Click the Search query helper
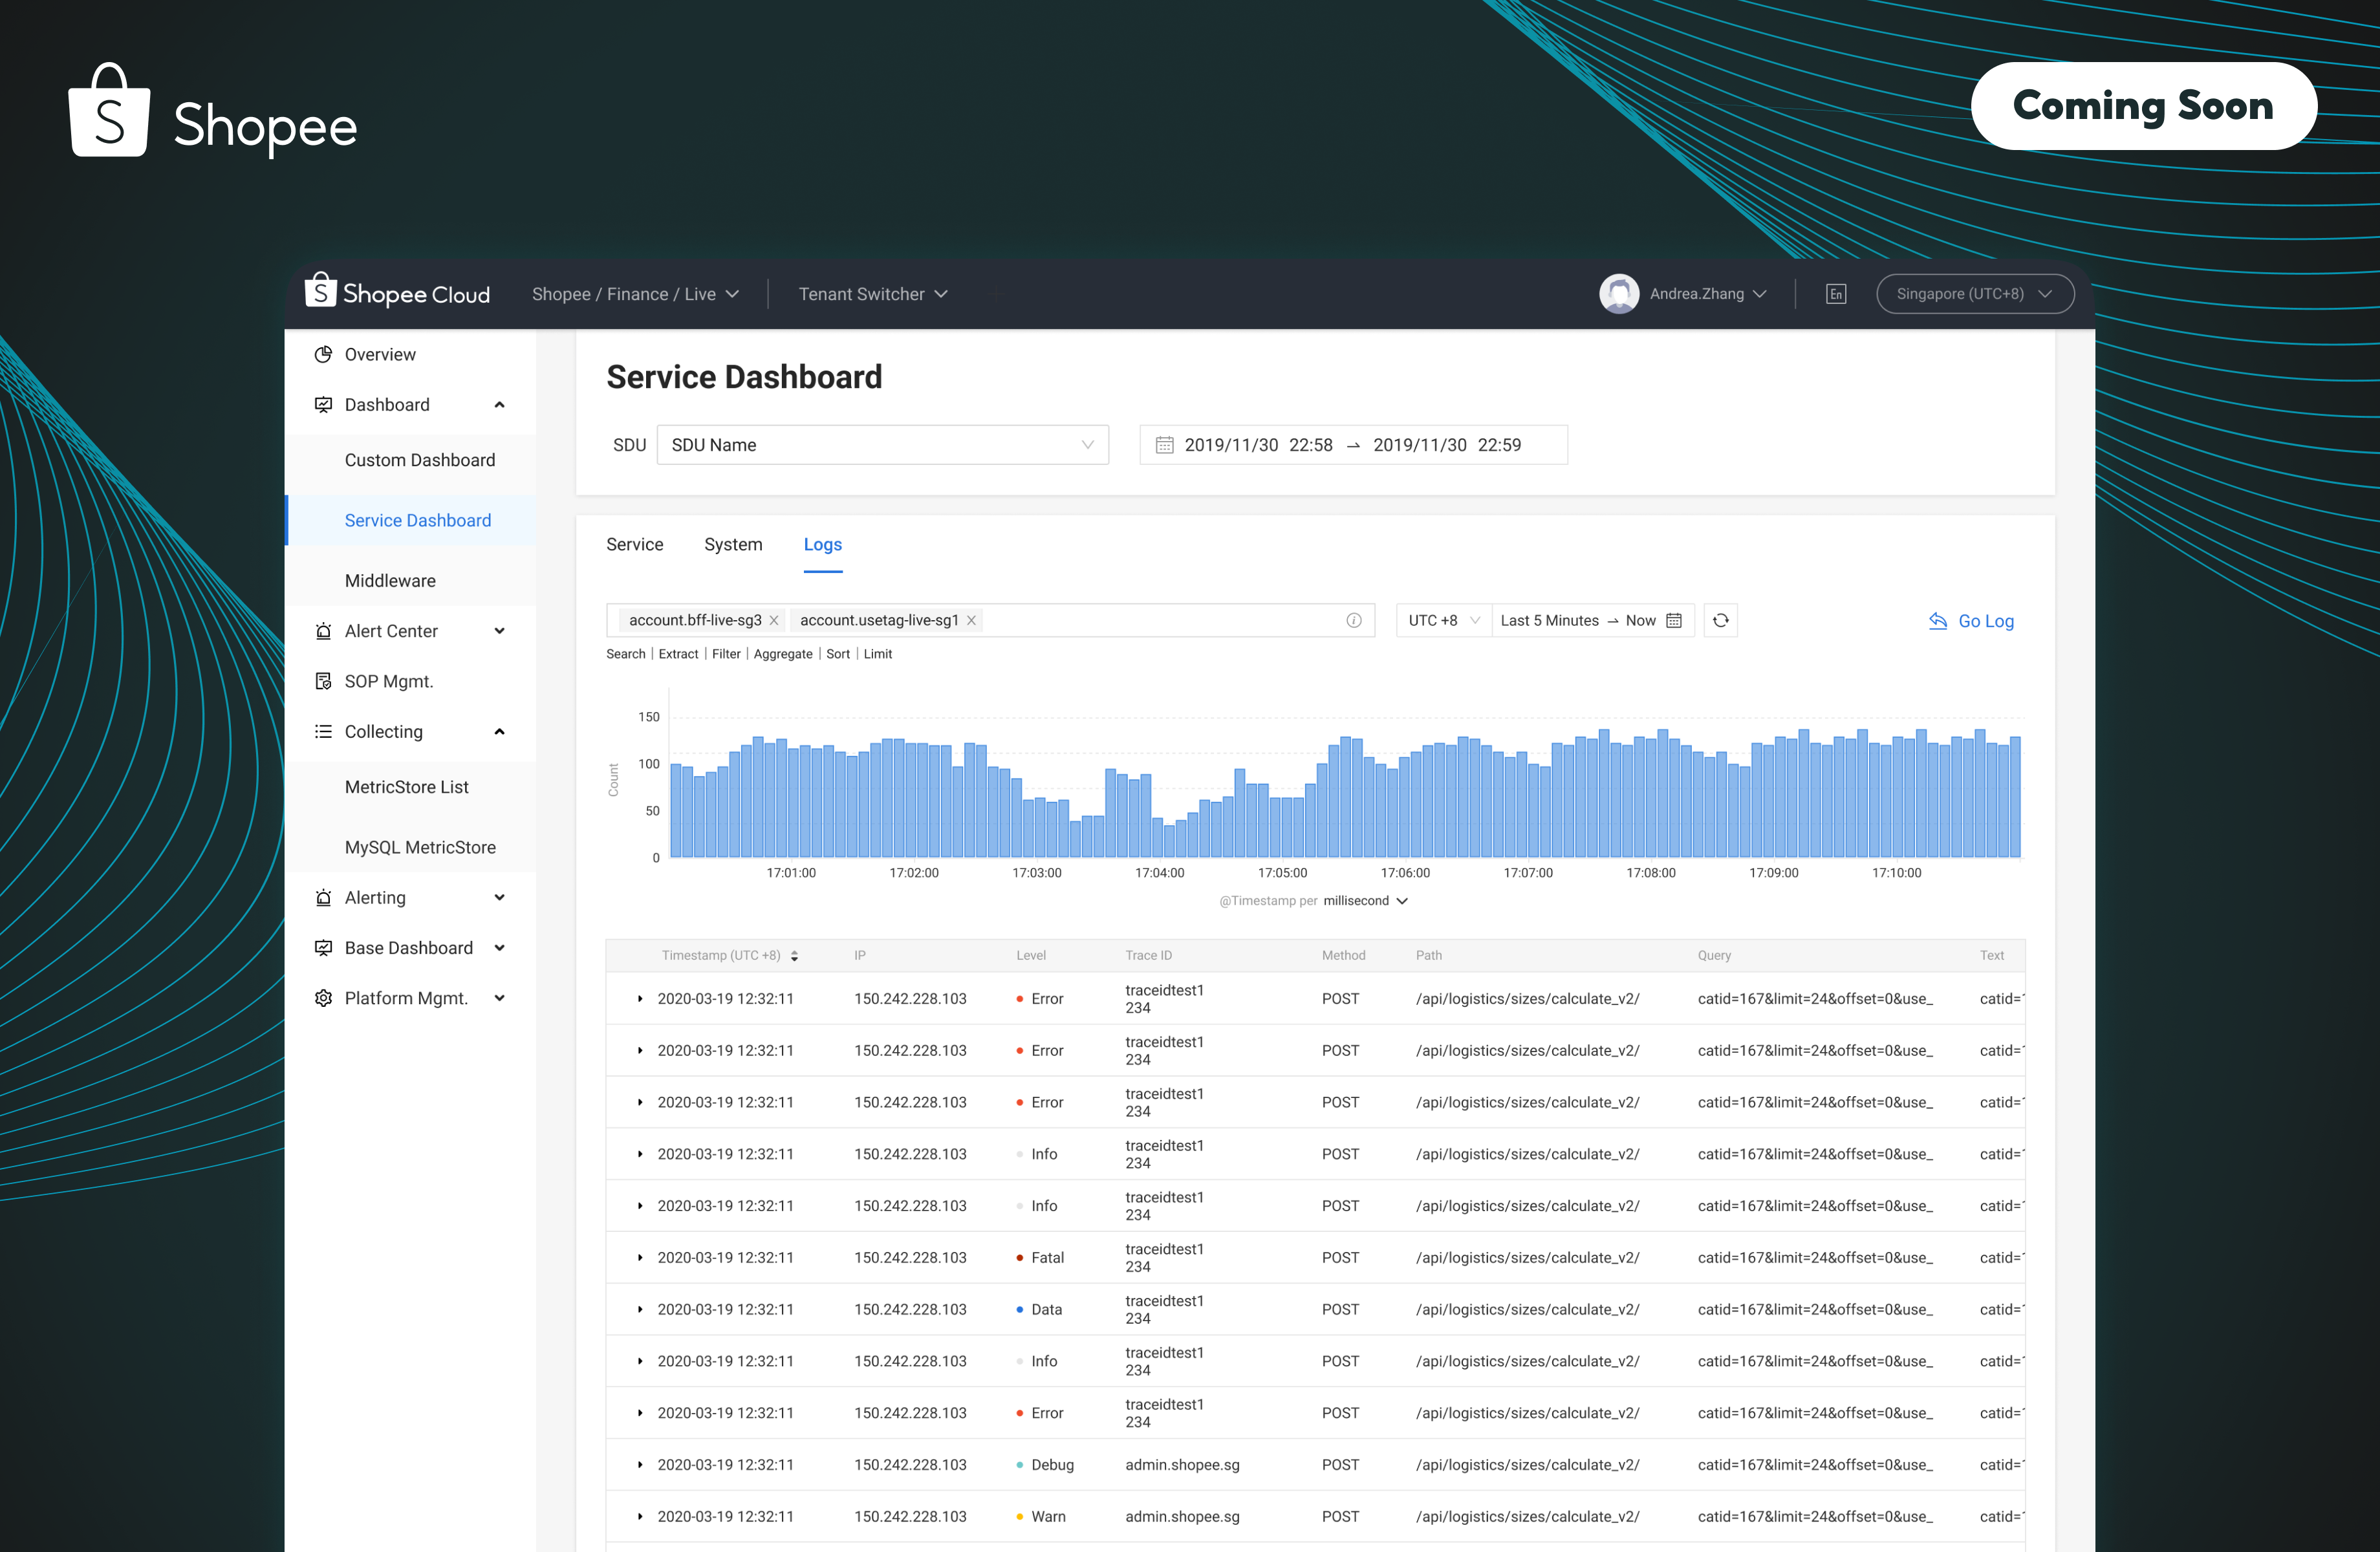Viewport: 2380px width, 1552px height. (x=625, y=654)
